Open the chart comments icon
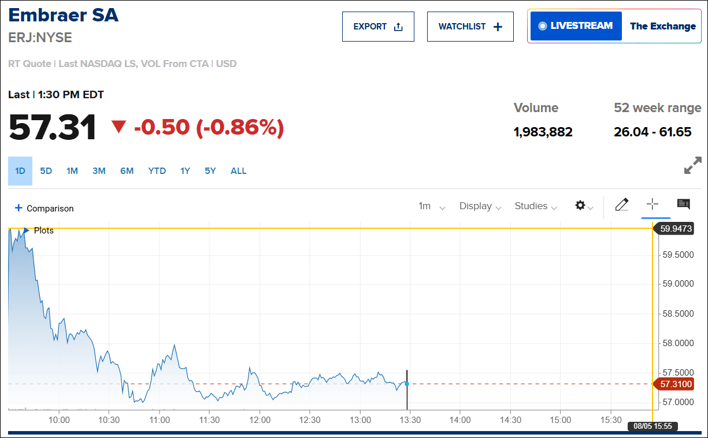708x438 pixels. [x=683, y=205]
